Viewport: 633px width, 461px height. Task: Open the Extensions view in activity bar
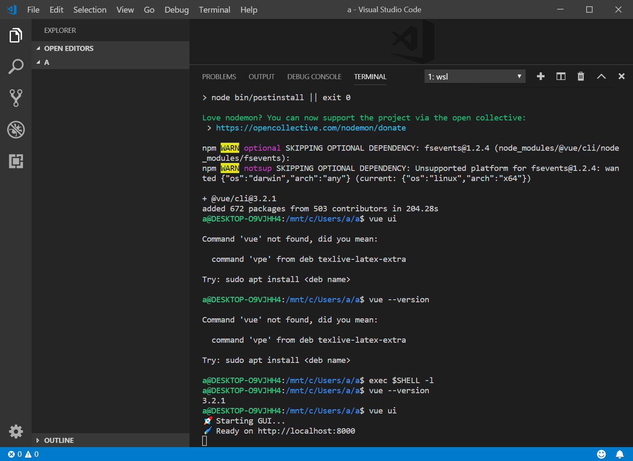(x=16, y=161)
